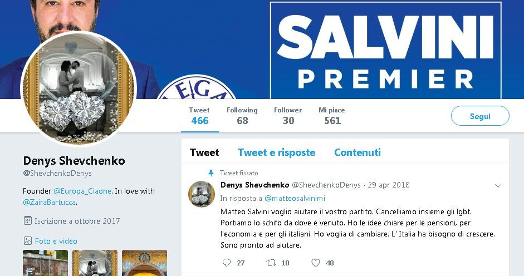
Task: Open the large round profile picture
Action: point(79,88)
